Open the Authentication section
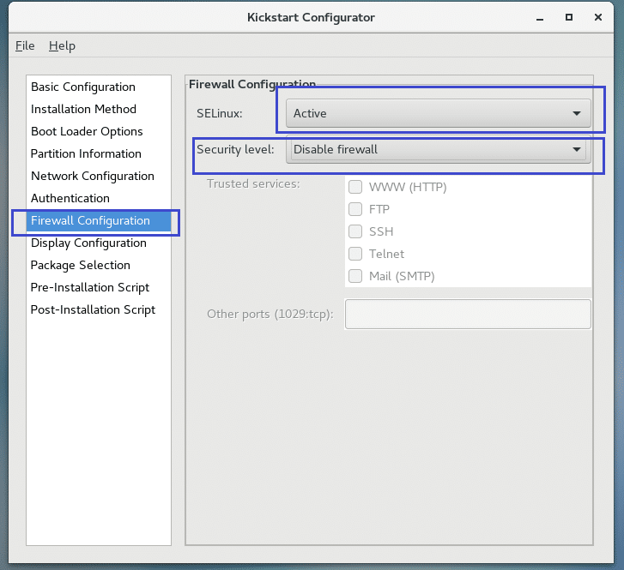The image size is (624, 570). pos(70,198)
